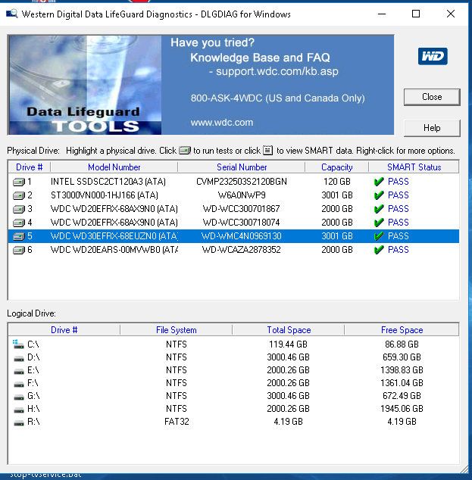Sort logical drives by Free Space header

pos(401,330)
